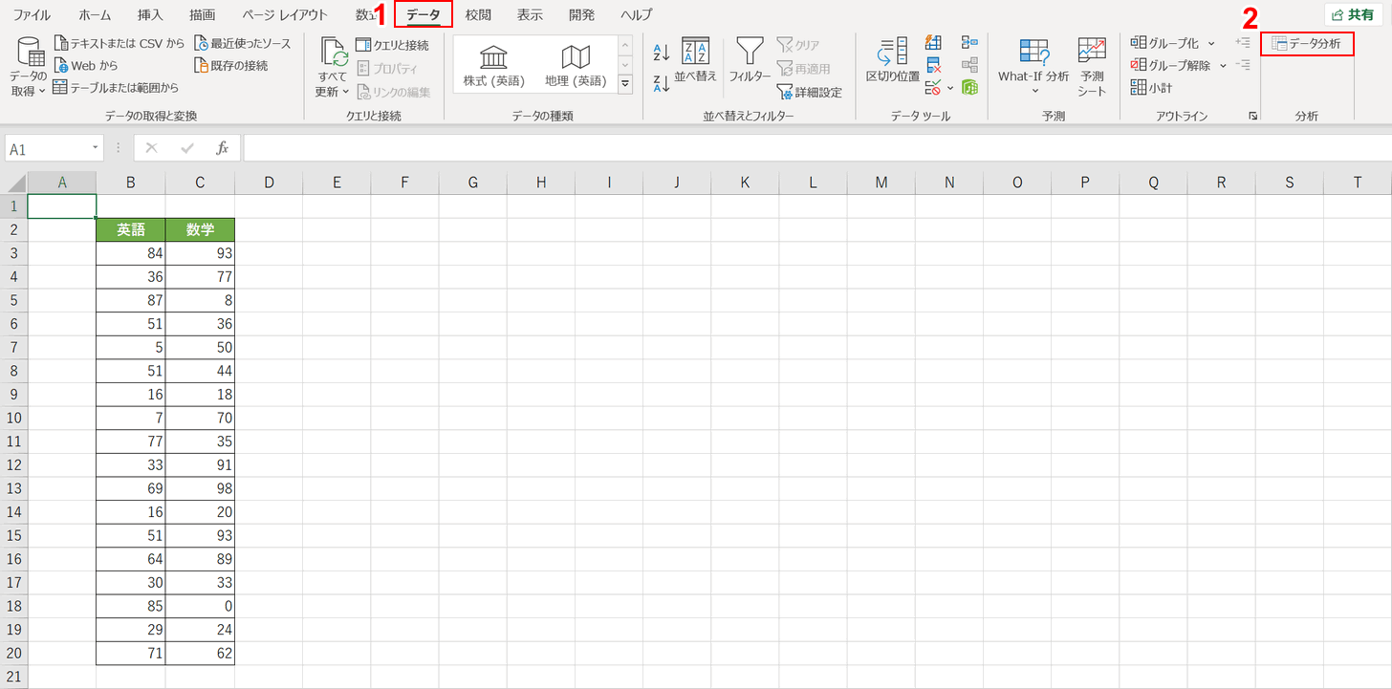The width and height of the screenshot is (1392, 689).
Task: Click the 共有 share button
Action: [1352, 14]
